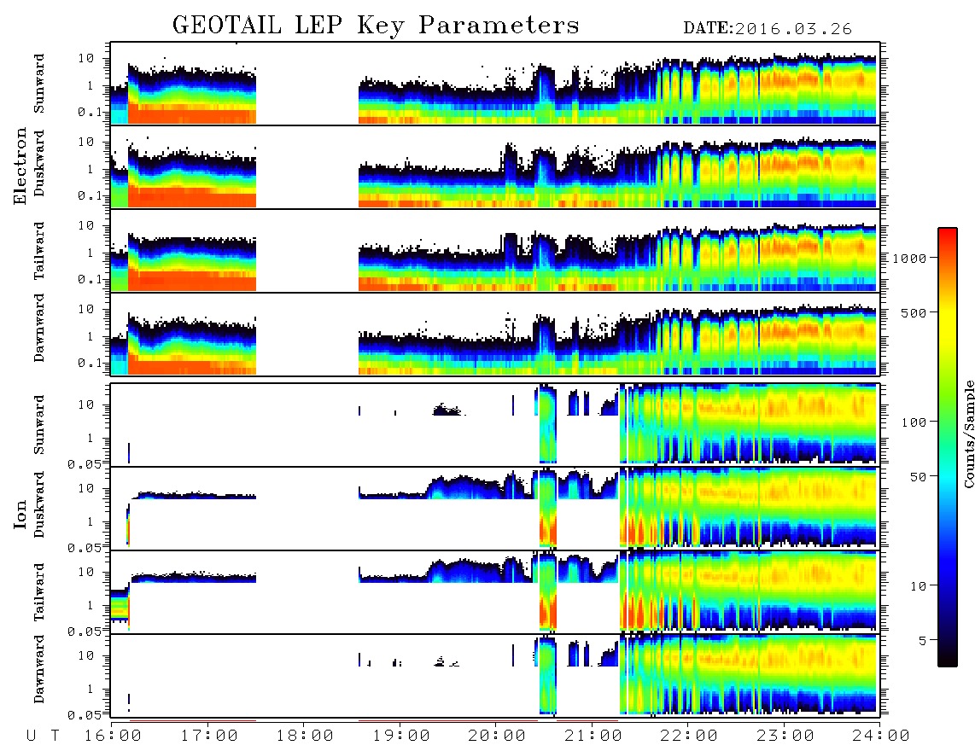Click the Ion Tailward panel label

click(x=39, y=592)
